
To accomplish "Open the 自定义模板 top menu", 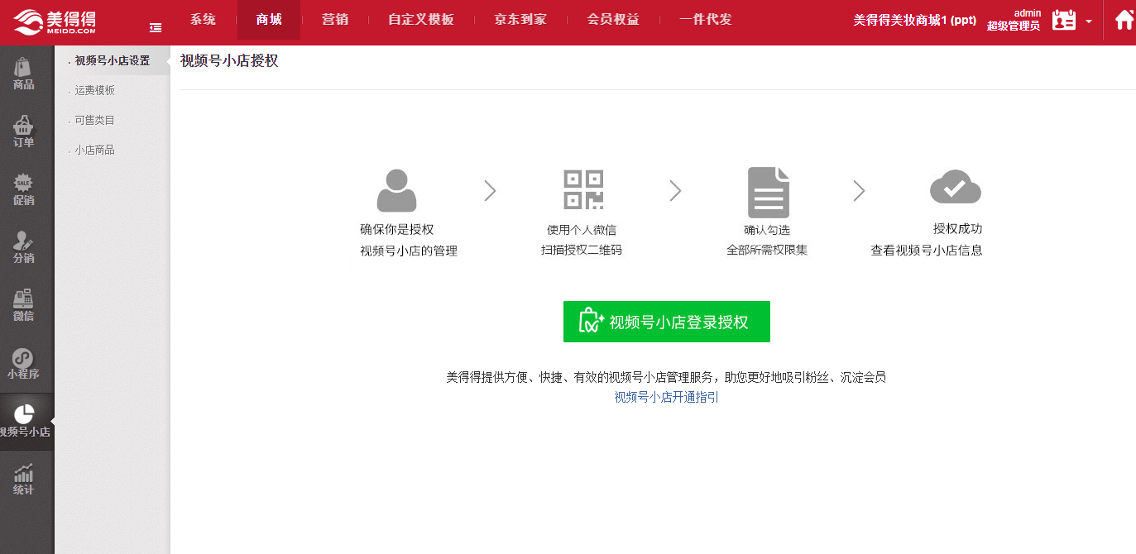I will [x=421, y=20].
